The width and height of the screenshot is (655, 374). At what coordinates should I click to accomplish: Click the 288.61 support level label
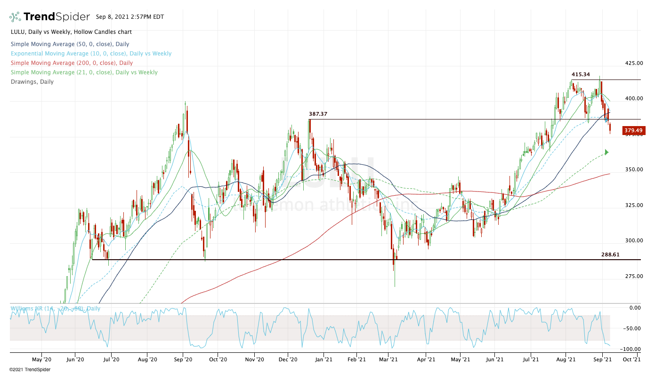pos(610,254)
